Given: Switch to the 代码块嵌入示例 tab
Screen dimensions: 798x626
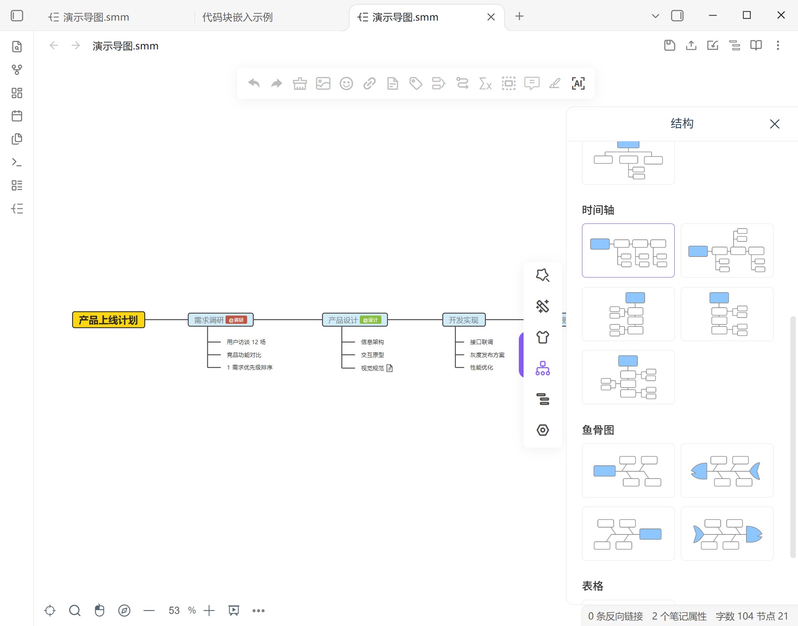Looking at the screenshot, I should point(238,17).
